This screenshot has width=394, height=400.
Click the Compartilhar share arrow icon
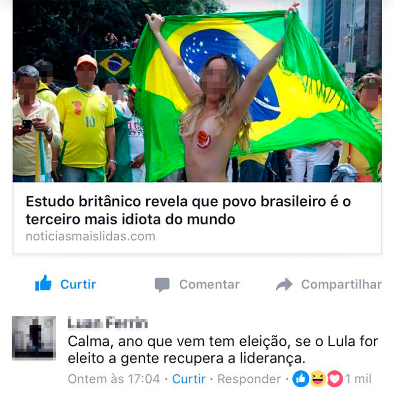pos(284,284)
